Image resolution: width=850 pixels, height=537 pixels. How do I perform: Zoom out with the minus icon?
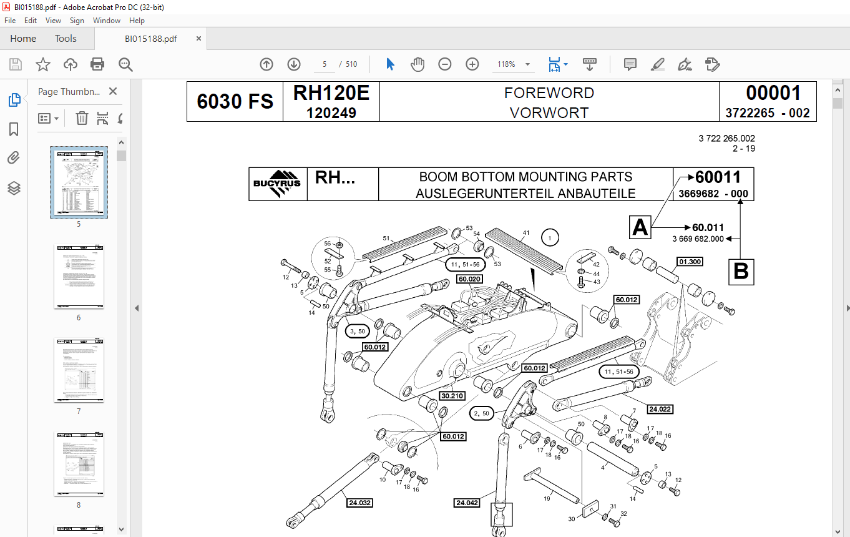pyautogui.click(x=445, y=64)
